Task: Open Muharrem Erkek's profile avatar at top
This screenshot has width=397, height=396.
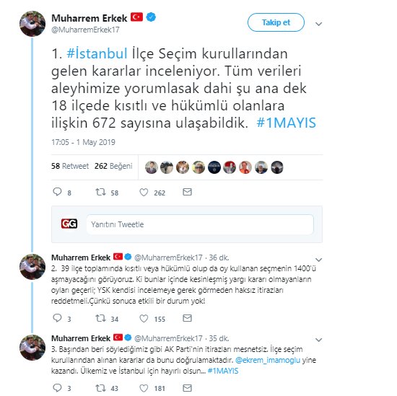Action: [x=32, y=24]
